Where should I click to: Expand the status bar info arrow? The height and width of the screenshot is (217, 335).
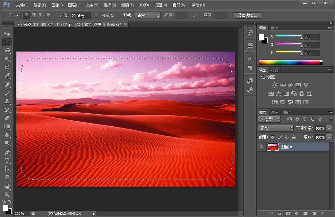coord(94,213)
